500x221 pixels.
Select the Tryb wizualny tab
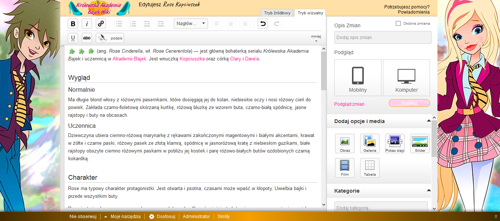click(x=310, y=13)
